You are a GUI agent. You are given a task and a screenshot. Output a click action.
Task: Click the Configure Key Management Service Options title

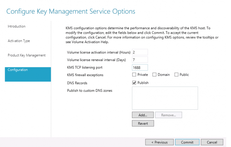tap(71, 11)
